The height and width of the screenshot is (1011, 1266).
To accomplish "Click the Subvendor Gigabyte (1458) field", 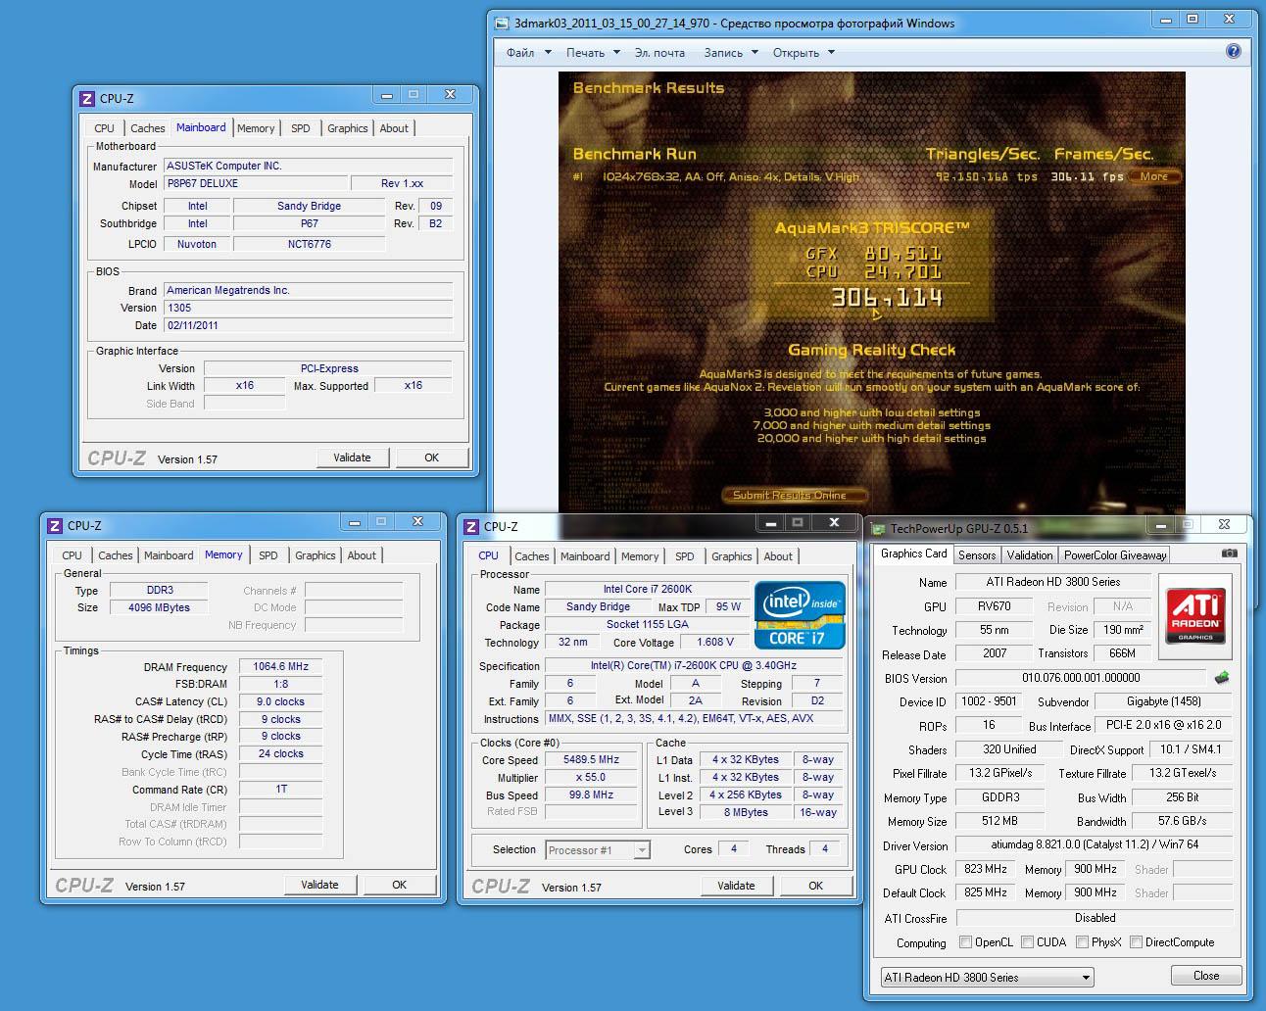I will [x=1163, y=701].
